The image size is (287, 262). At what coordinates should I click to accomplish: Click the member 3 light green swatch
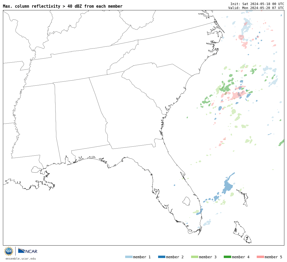tap(195, 257)
